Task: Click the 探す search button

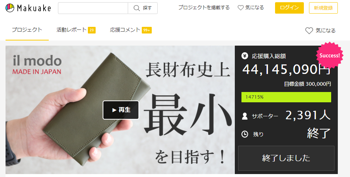Action: pos(143,8)
